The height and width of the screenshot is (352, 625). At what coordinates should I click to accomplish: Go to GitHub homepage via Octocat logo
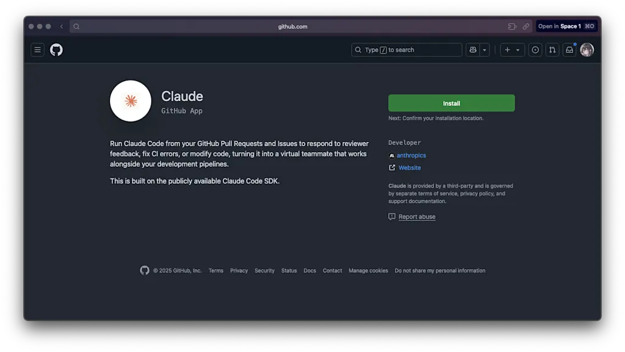click(56, 50)
